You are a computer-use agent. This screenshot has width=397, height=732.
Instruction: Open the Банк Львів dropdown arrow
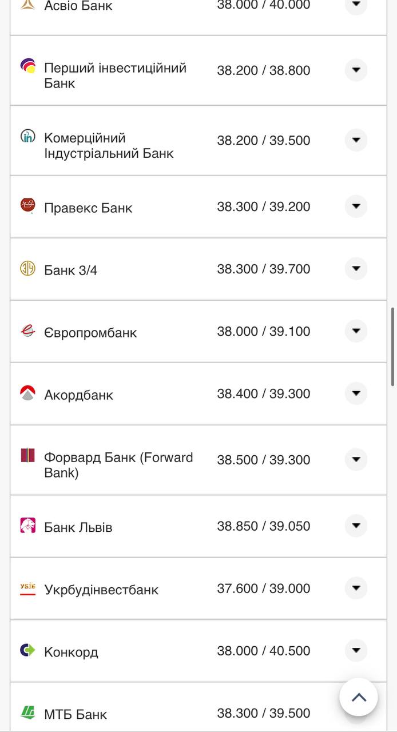(356, 526)
